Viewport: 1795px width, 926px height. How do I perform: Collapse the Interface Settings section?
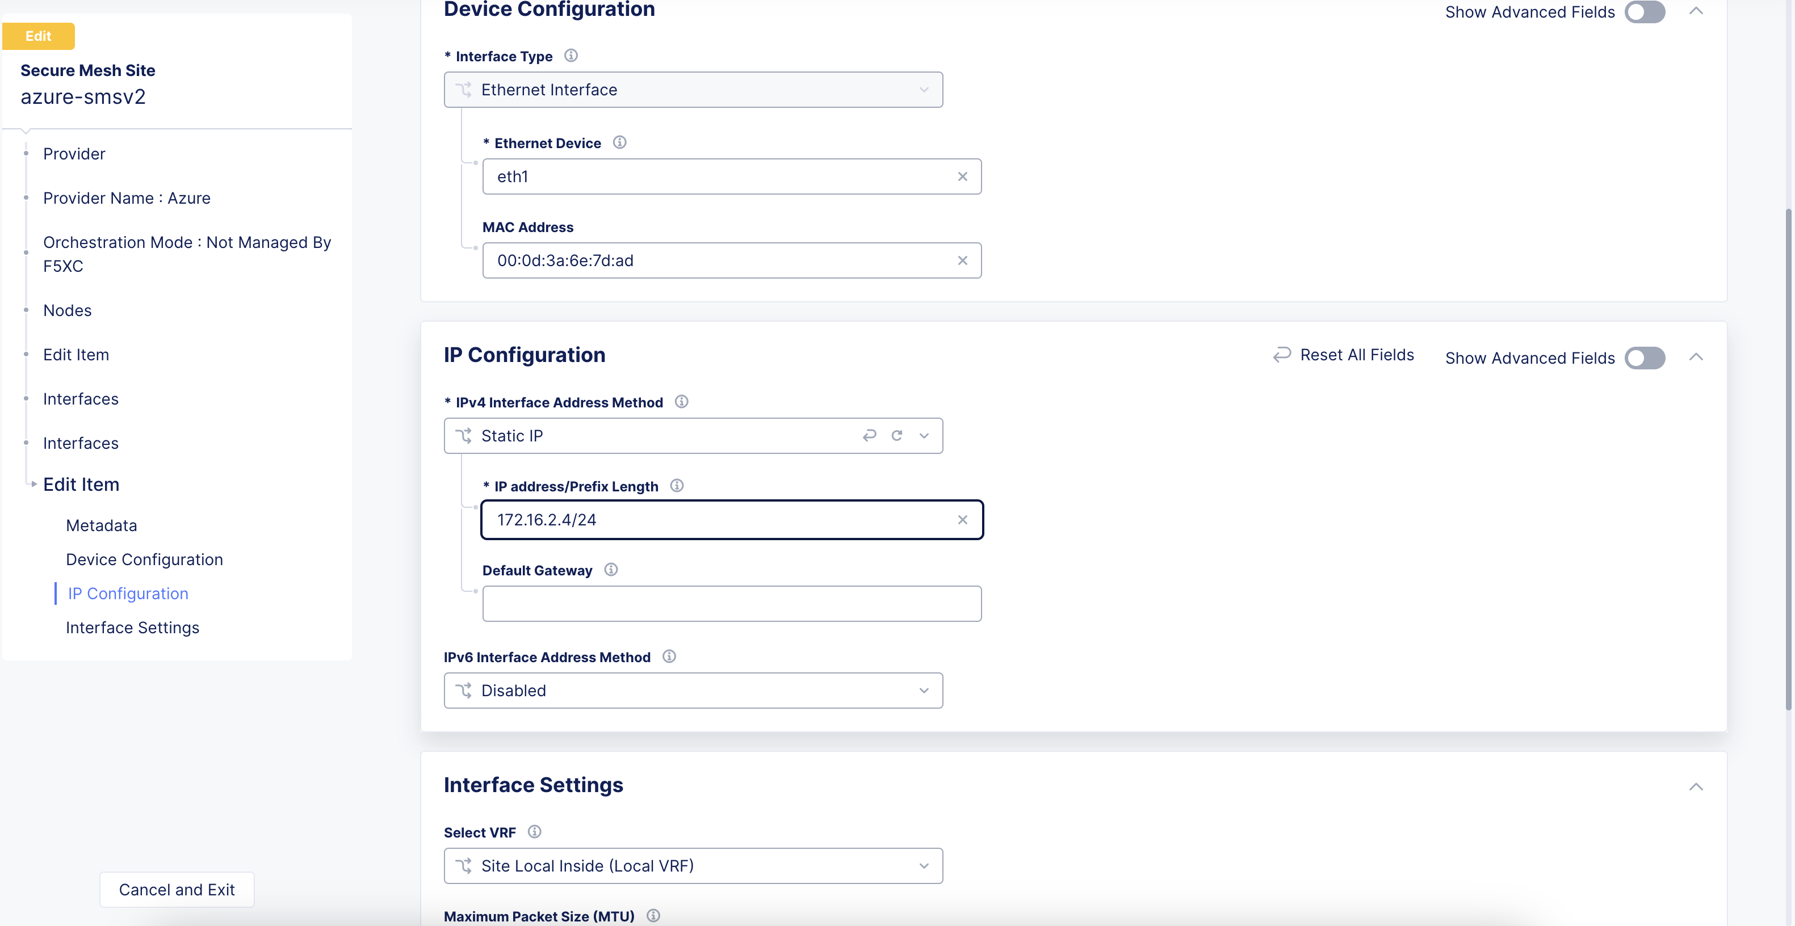1697,786
